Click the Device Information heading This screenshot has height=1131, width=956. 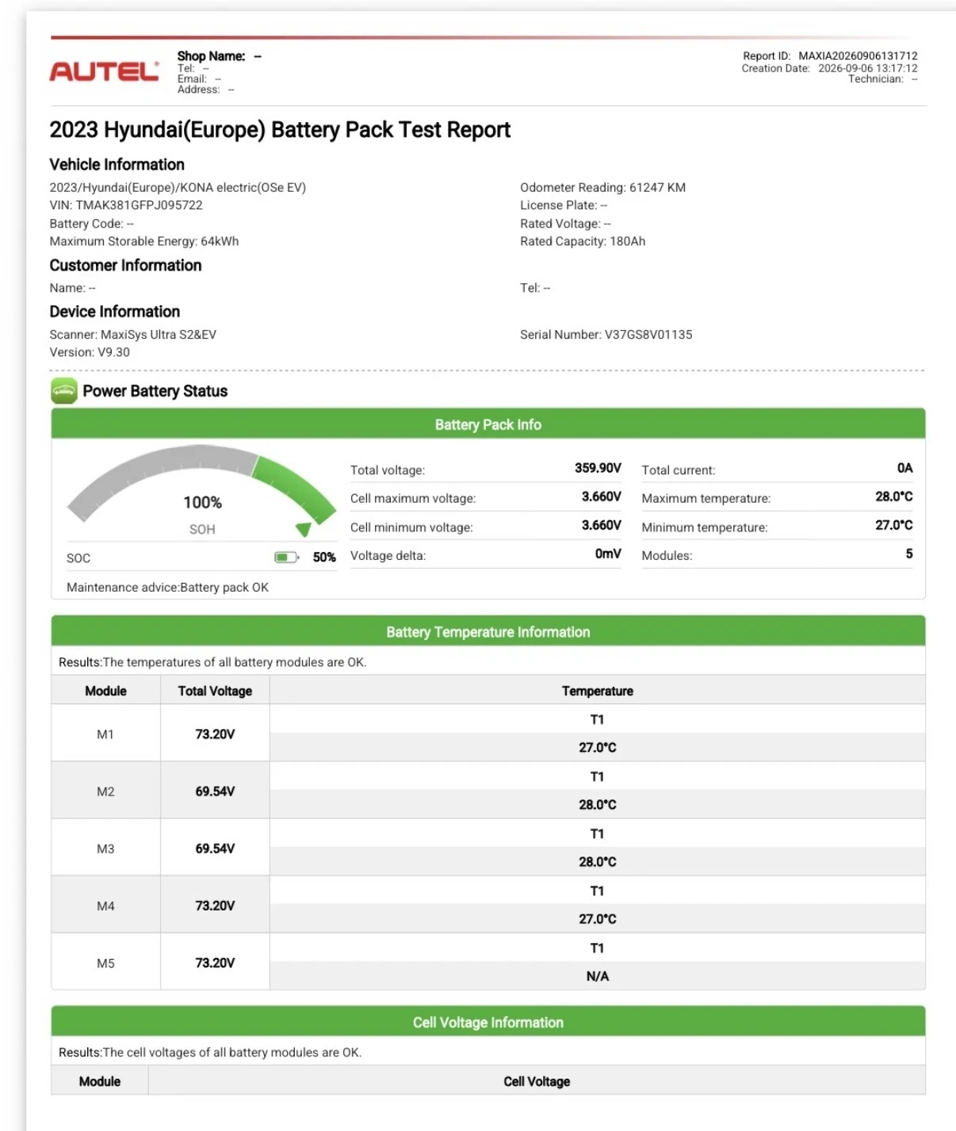(x=115, y=311)
